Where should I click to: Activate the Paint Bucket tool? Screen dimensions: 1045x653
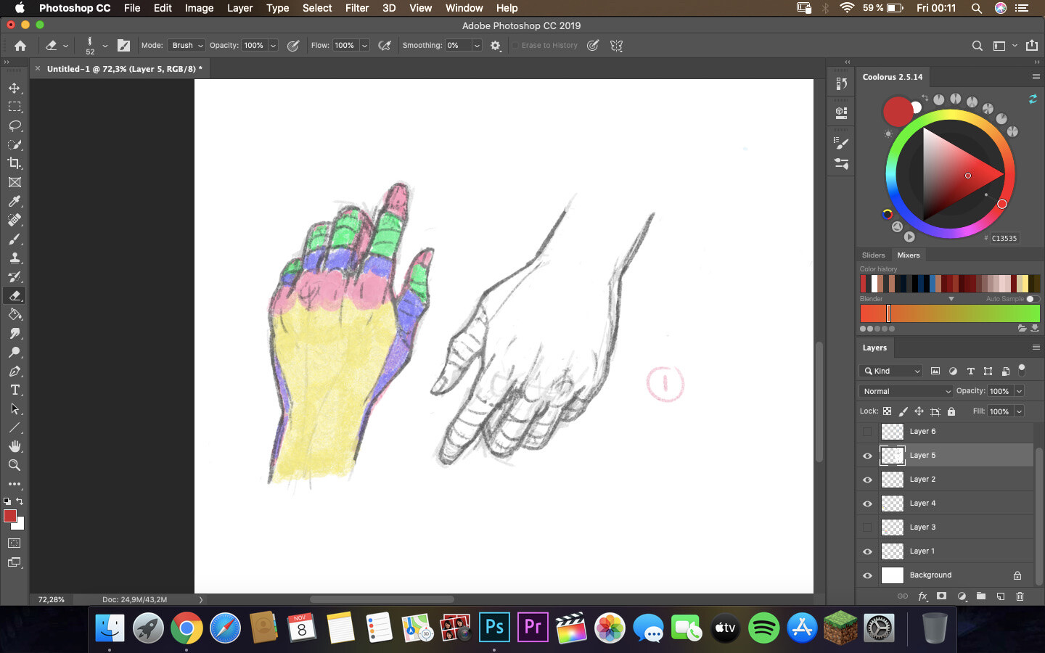15,314
